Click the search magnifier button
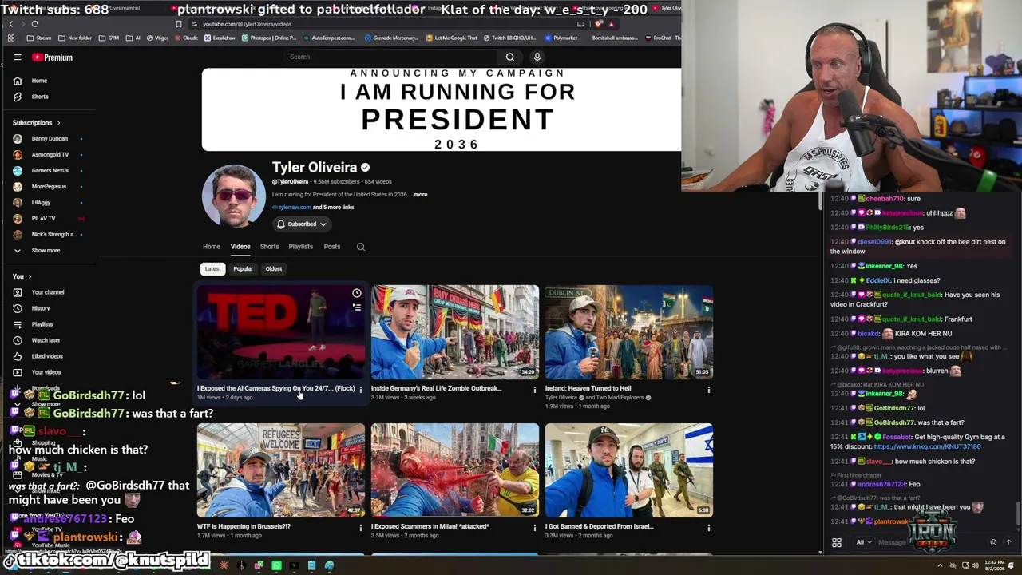Image resolution: width=1022 pixels, height=575 pixels. pos(510,57)
